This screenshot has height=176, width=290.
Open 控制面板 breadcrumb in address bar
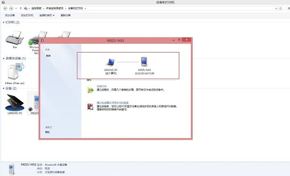tap(37, 8)
